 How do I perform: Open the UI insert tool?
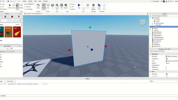pyautogui.click(x=52, y=6)
